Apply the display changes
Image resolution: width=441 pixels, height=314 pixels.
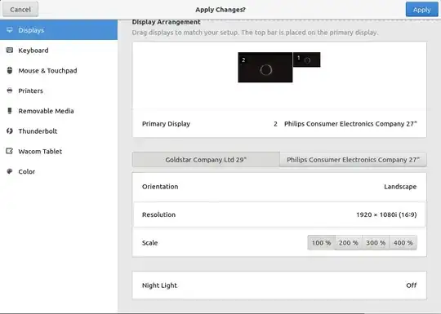[421, 10]
